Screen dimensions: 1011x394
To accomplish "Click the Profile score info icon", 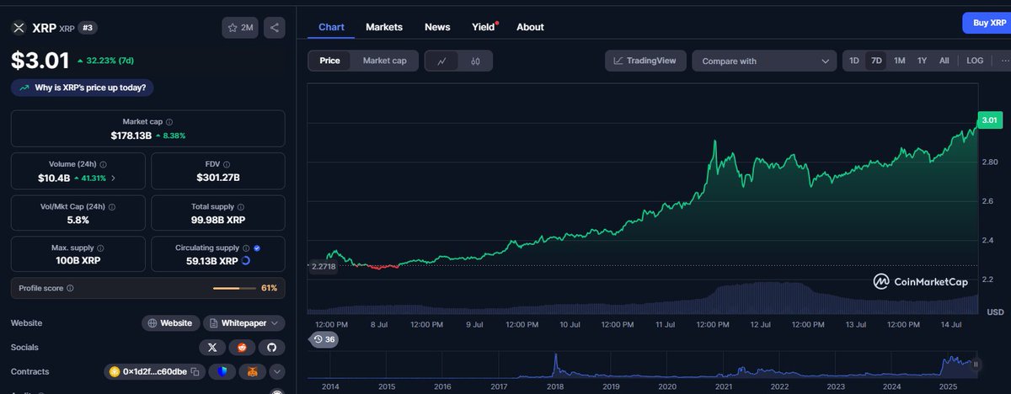I will (70, 288).
